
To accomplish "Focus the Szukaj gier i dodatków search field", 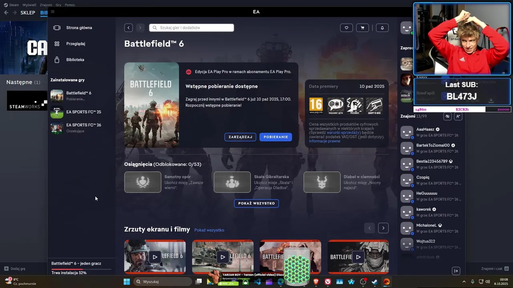I will click(x=192, y=28).
